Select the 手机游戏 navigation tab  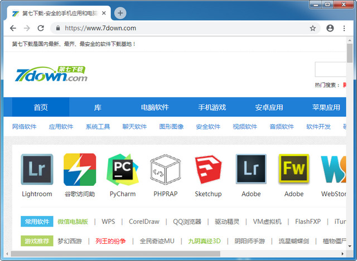coord(212,107)
